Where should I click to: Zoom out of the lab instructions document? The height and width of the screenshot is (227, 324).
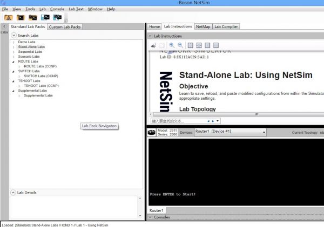[x=180, y=45]
